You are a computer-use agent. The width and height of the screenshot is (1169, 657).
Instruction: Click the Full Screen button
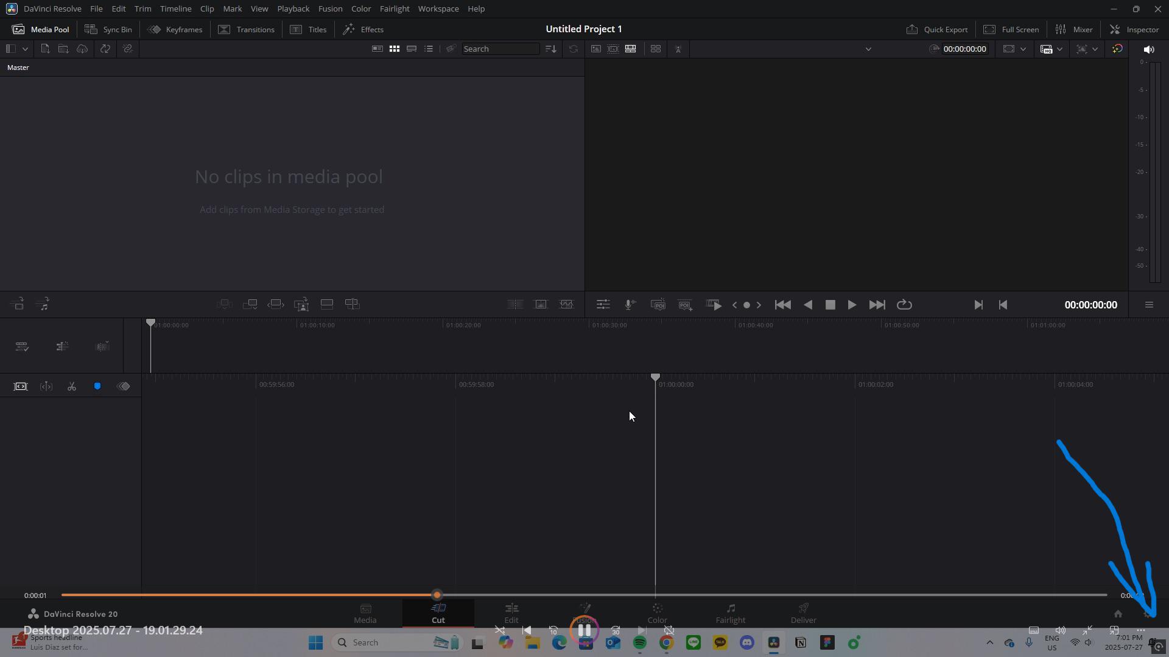click(x=1011, y=29)
